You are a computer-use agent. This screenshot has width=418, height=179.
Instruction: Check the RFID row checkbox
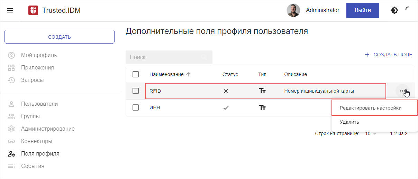(x=136, y=91)
